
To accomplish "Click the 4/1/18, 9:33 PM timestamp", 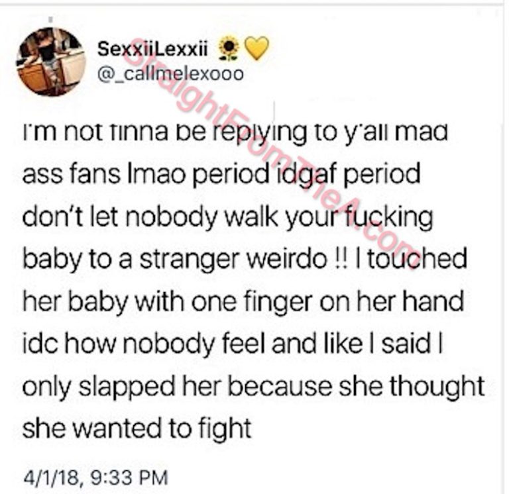I will pos(96,477).
